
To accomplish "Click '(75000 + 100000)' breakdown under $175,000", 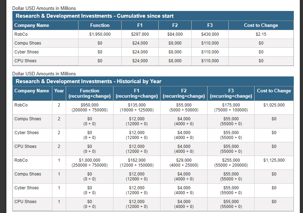I will 231,110.
